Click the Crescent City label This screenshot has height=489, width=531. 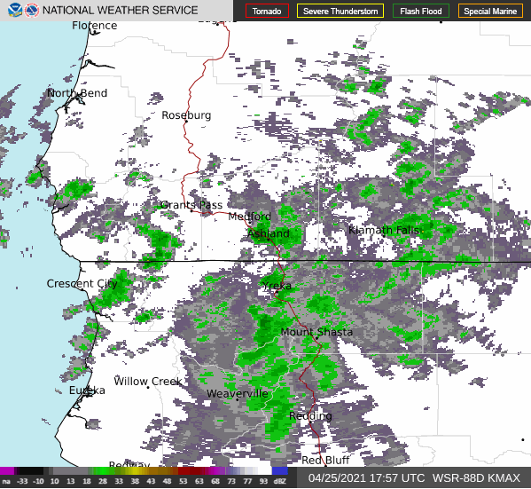click(x=82, y=283)
